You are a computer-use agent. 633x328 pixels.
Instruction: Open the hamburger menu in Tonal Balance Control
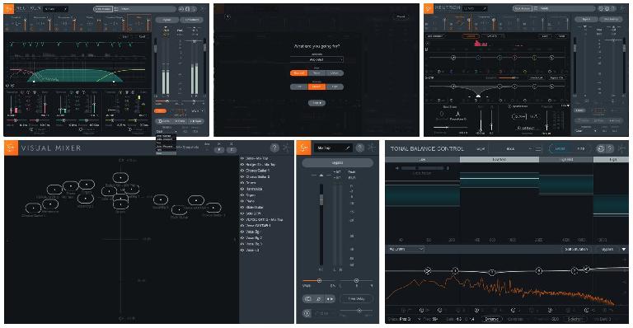point(538,149)
